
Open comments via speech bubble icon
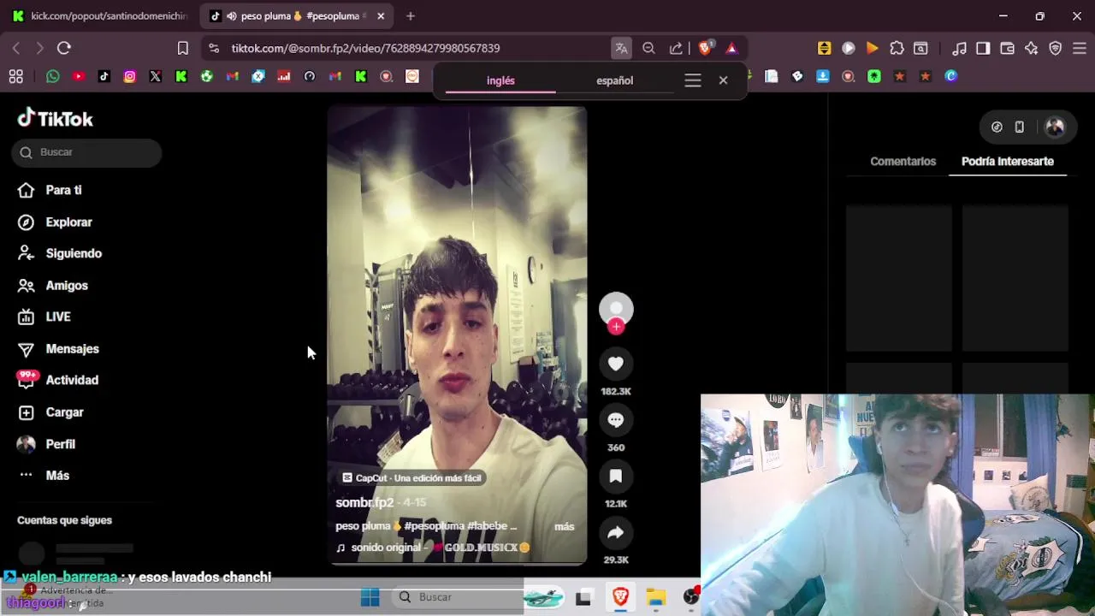click(616, 420)
